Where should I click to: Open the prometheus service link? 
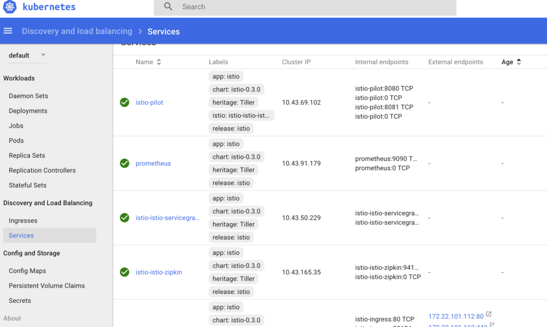153,163
